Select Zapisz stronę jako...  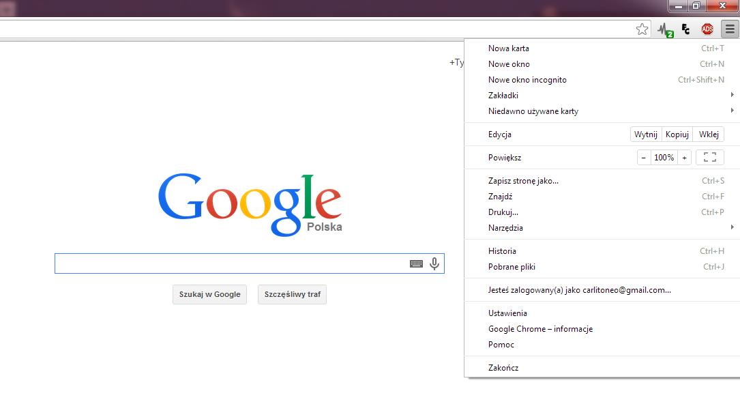602,180
